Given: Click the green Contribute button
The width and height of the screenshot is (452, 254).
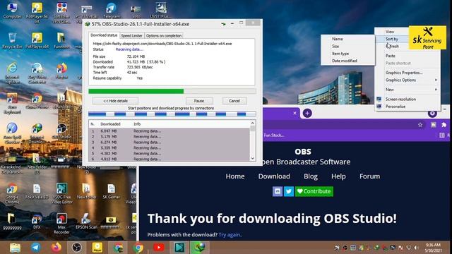Looking at the screenshot, I should (x=314, y=191).
